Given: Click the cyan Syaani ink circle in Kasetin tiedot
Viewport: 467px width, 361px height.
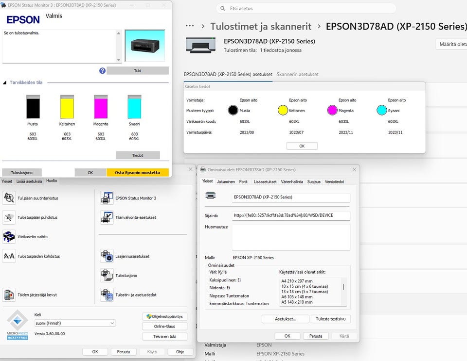Looking at the screenshot, I should click(381, 110).
